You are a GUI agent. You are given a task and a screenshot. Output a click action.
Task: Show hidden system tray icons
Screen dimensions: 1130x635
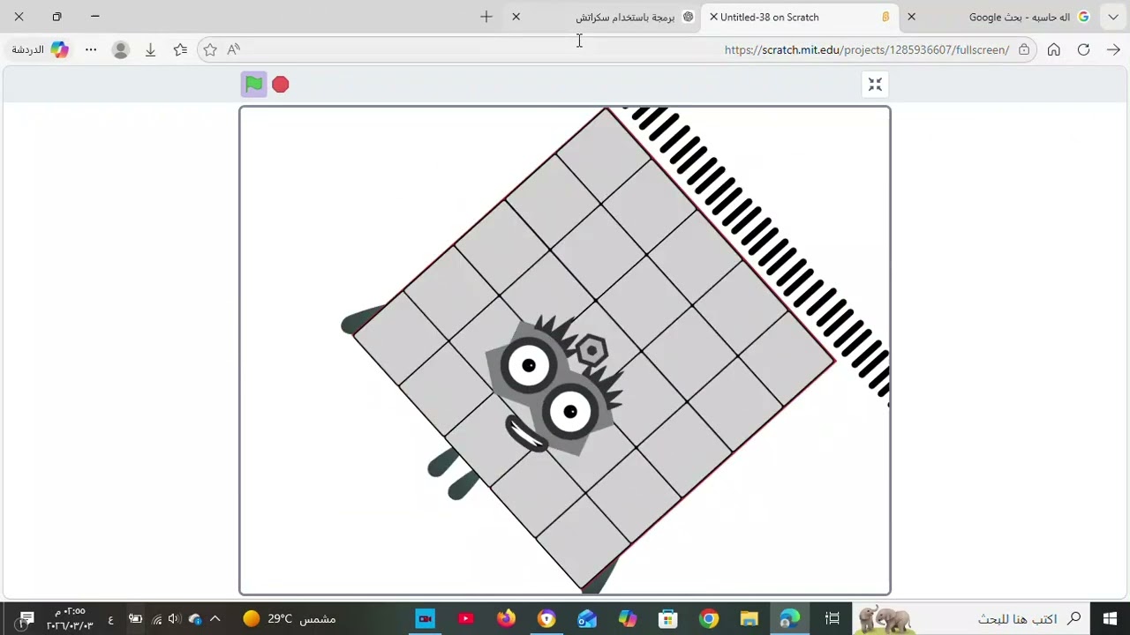coord(215,618)
